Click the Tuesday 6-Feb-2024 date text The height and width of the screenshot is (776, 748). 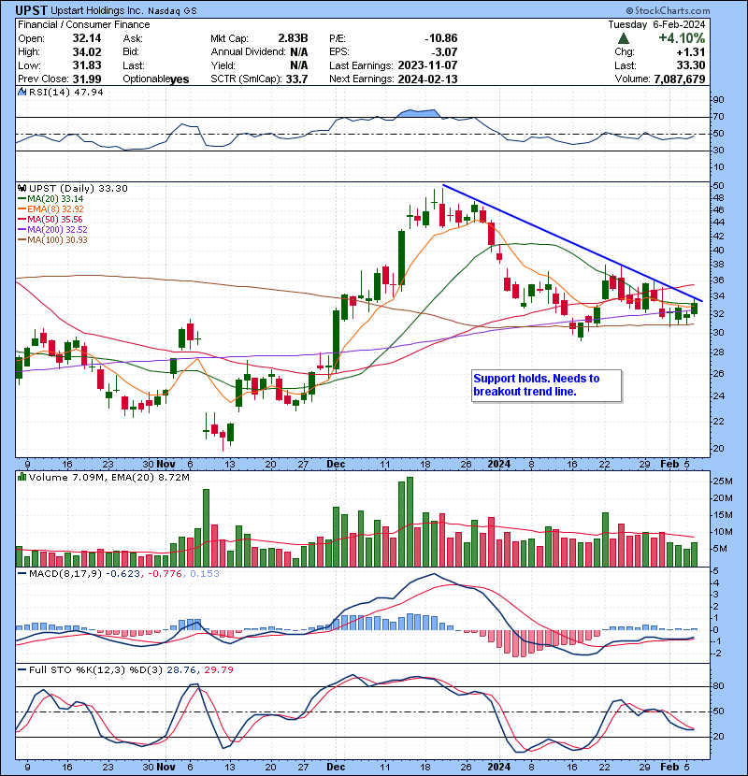[x=656, y=24]
